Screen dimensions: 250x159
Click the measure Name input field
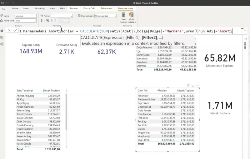click(x=26, y=16)
